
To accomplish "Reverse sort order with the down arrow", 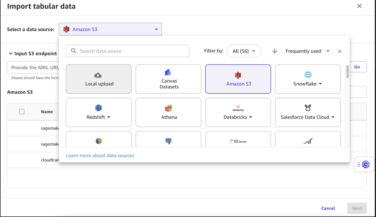I will click(275, 51).
